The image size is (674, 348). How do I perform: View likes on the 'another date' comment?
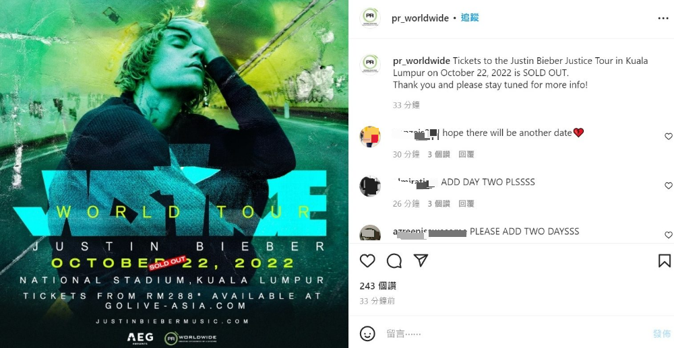439,154
